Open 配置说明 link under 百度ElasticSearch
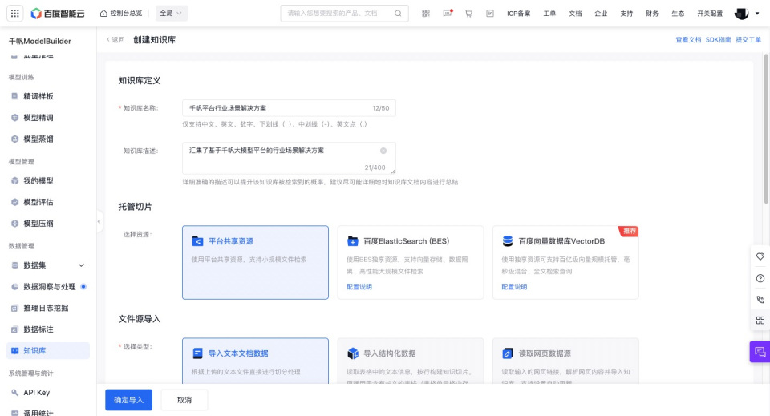The image size is (770, 416). click(359, 287)
